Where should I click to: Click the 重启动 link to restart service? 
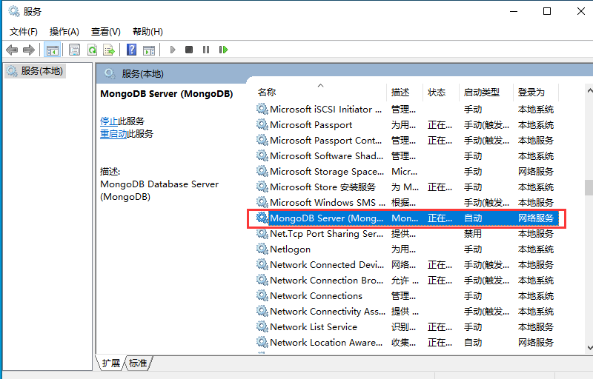coord(113,134)
